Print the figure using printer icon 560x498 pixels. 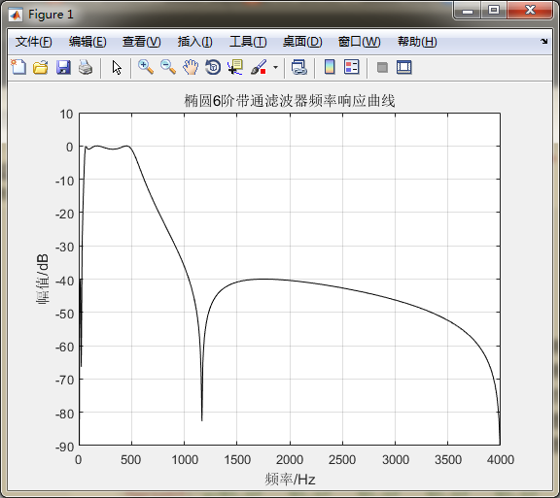[x=86, y=67]
